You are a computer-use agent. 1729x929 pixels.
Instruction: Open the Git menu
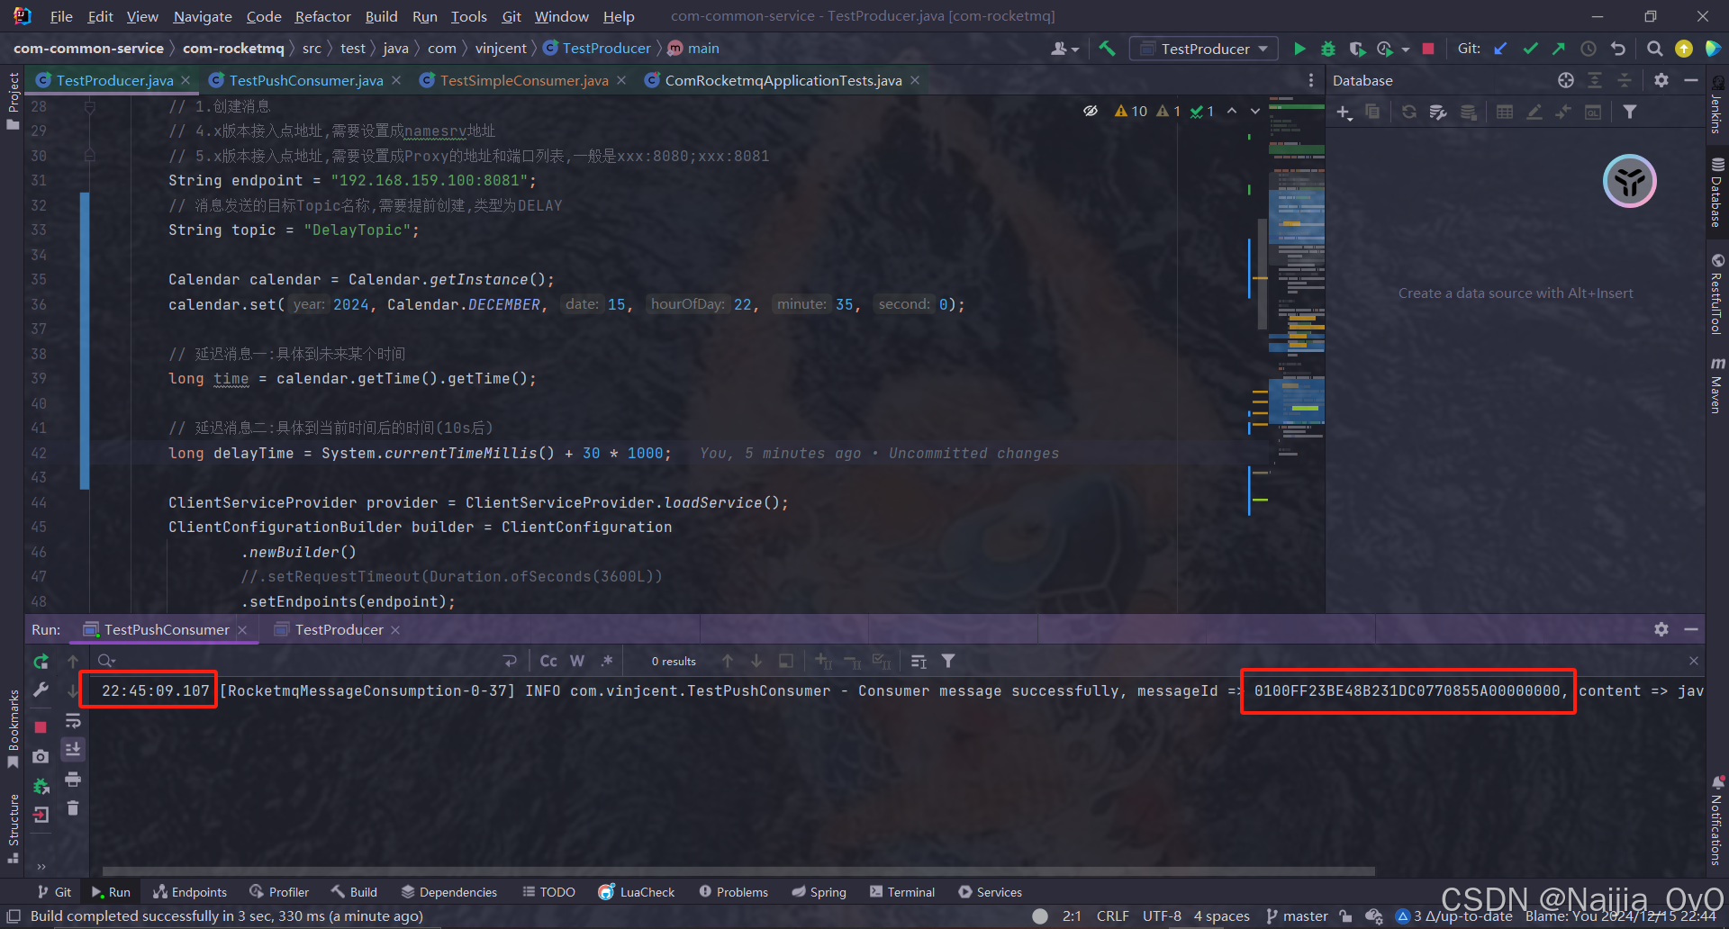(511, 16)
